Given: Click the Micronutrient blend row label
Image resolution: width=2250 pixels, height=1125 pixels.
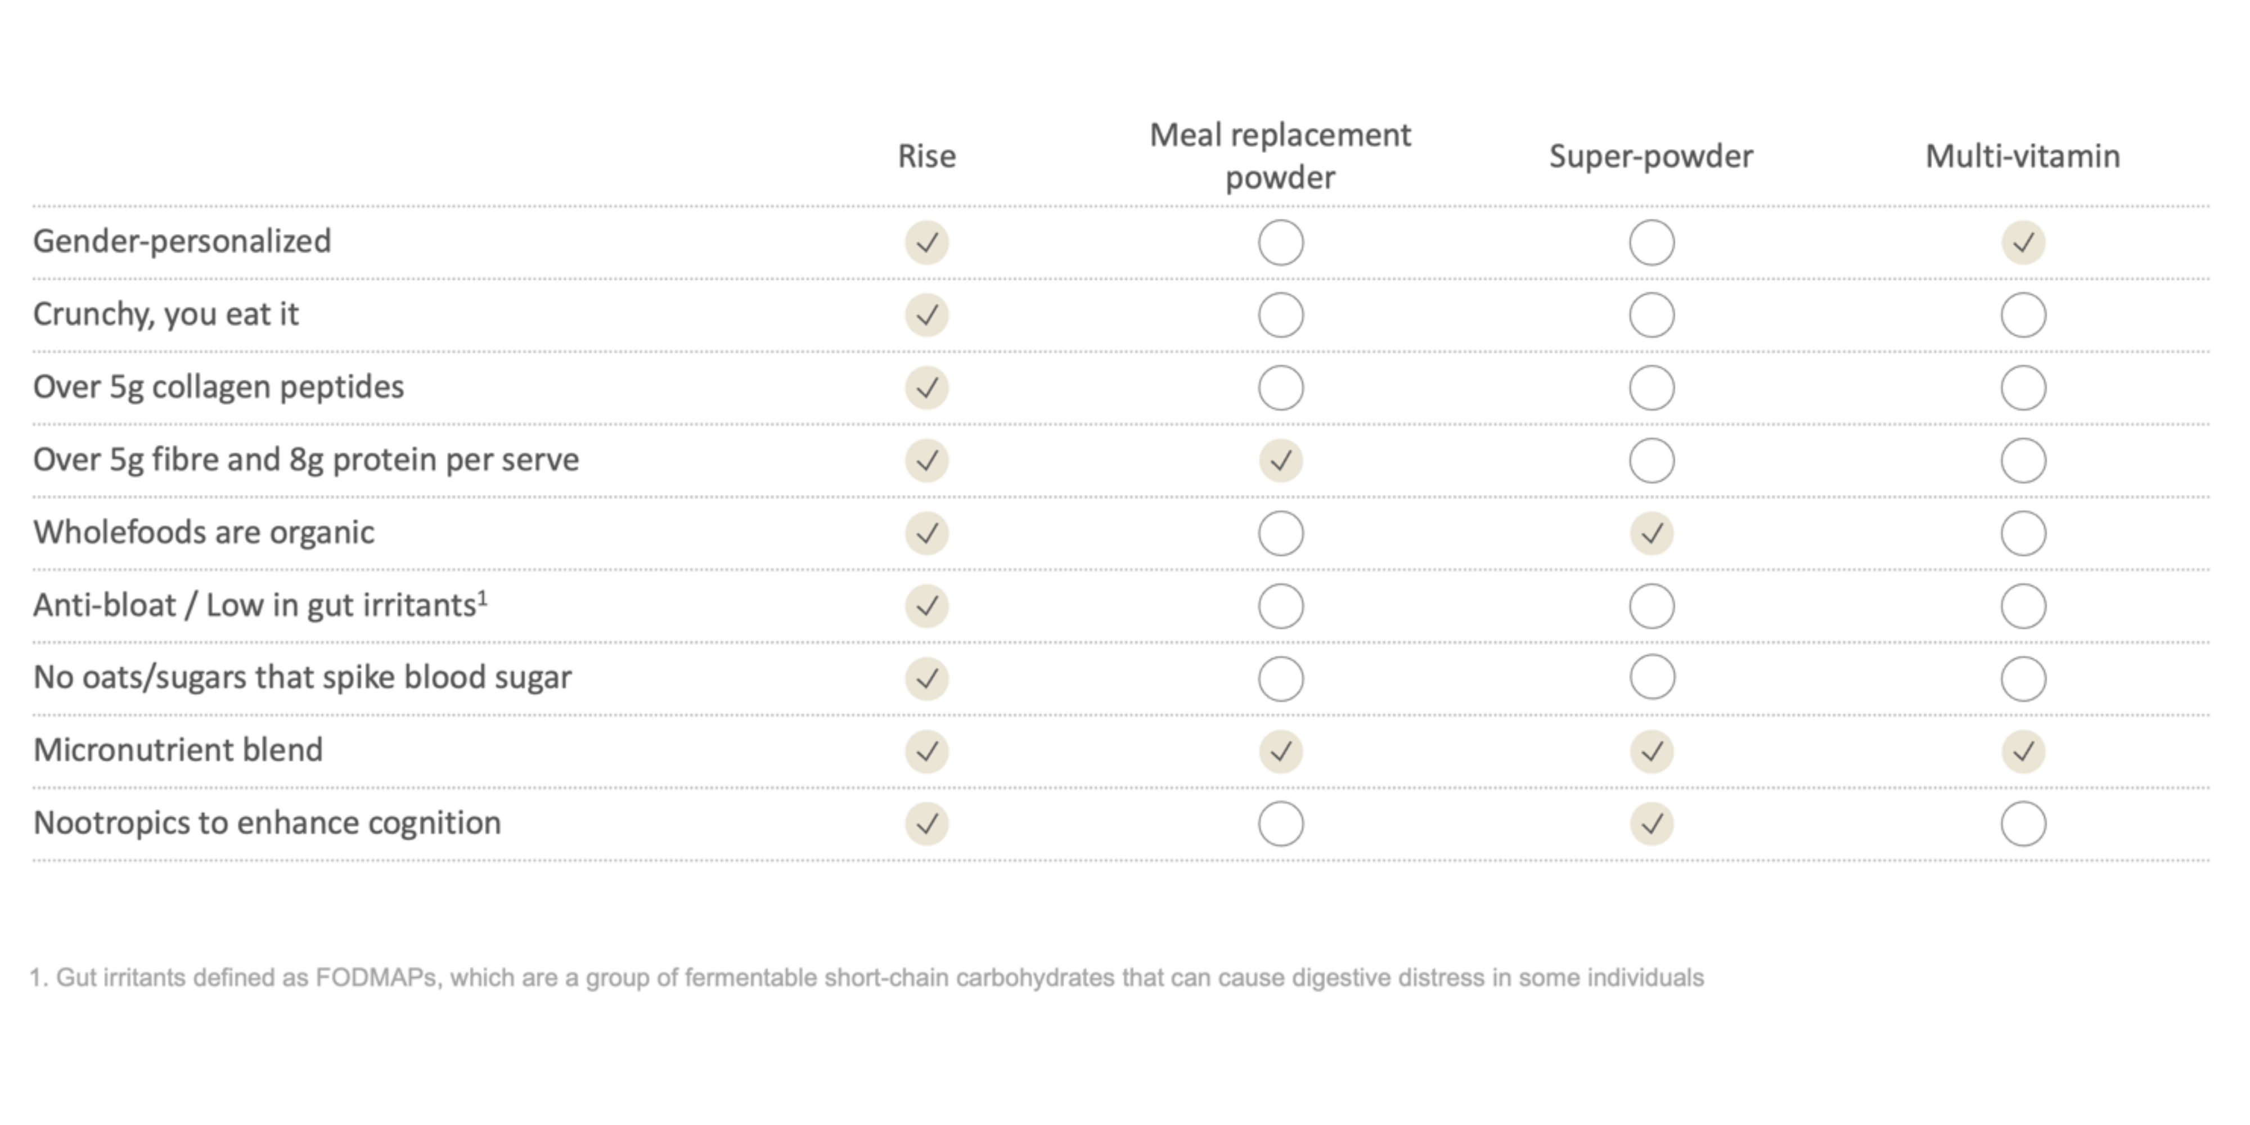Looking at the screenshot, I should (x=178, y=750).
